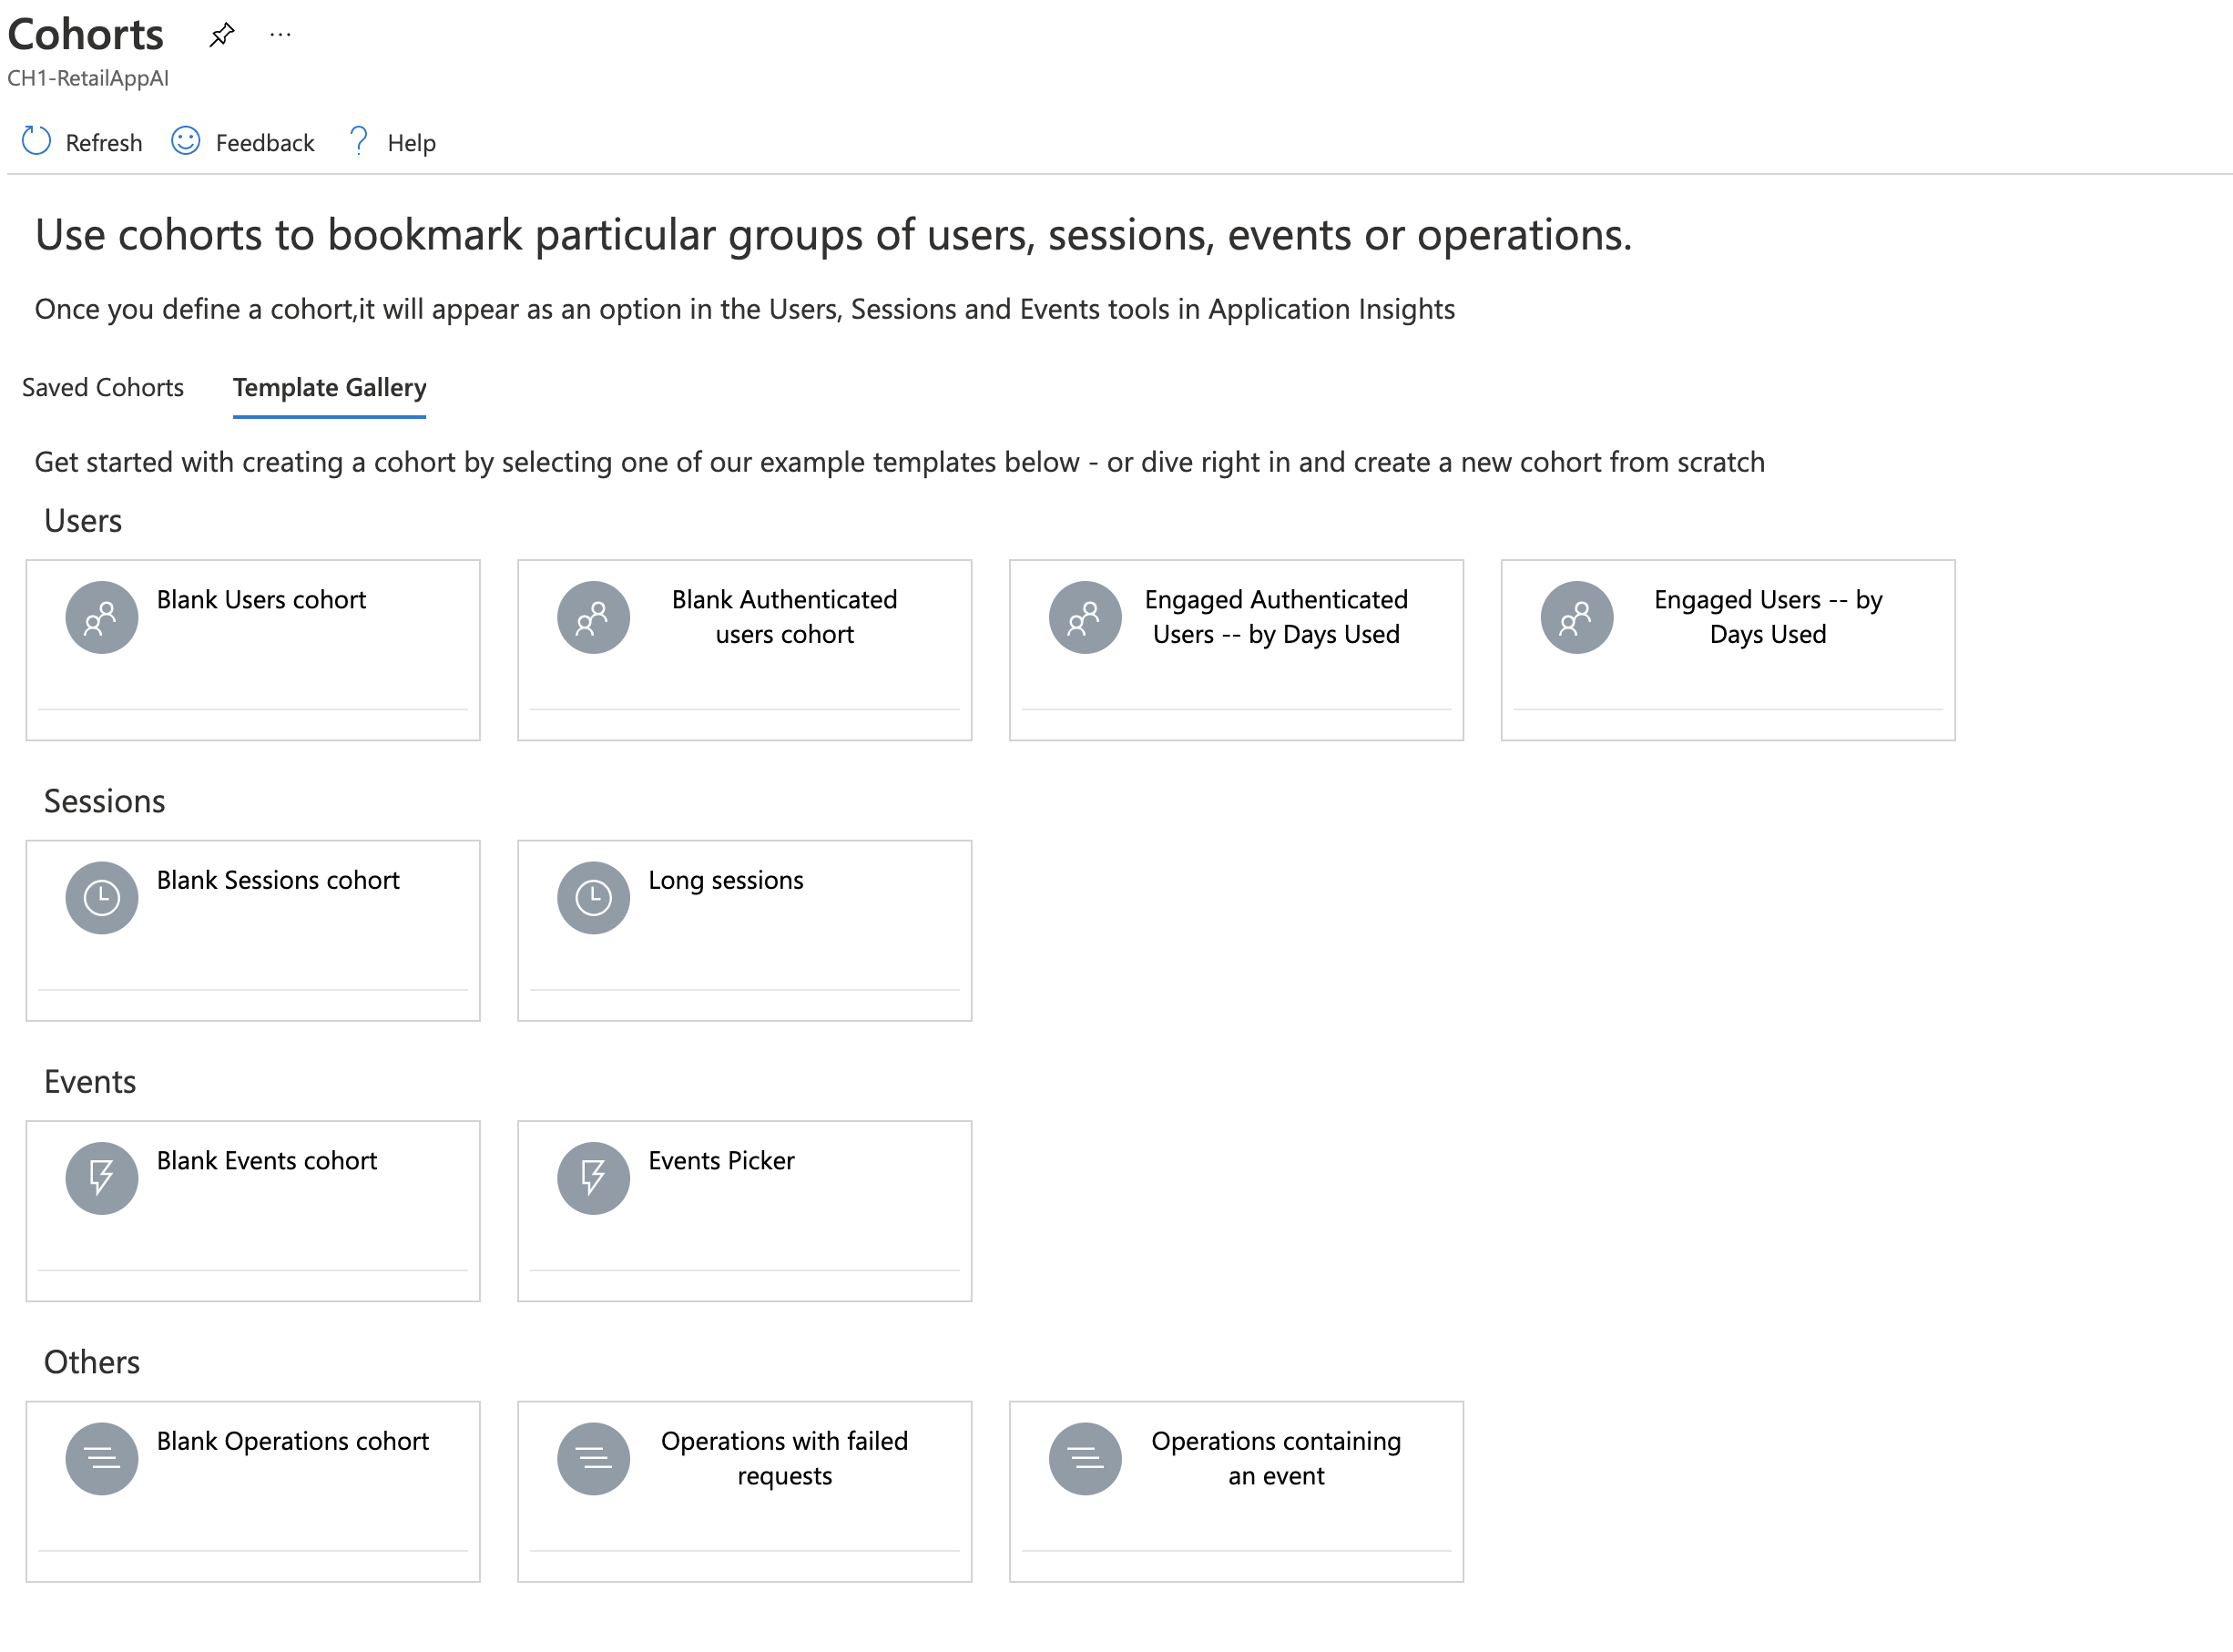Click the Refresh button label

(104, 143)
